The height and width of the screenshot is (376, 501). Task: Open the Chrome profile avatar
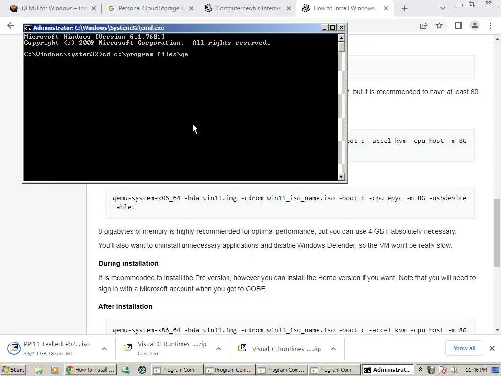pos(475,25)
